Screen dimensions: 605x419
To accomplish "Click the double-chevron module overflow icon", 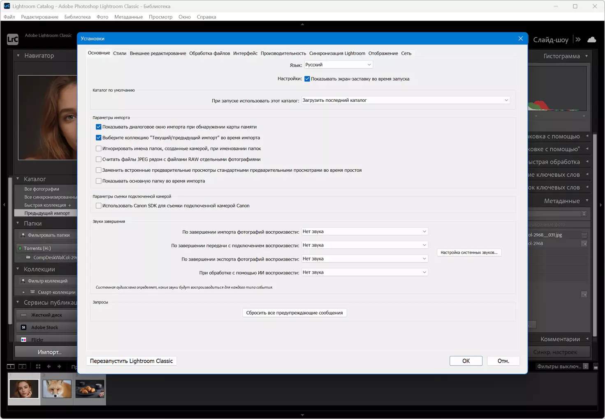I will [x=578, y=39].
